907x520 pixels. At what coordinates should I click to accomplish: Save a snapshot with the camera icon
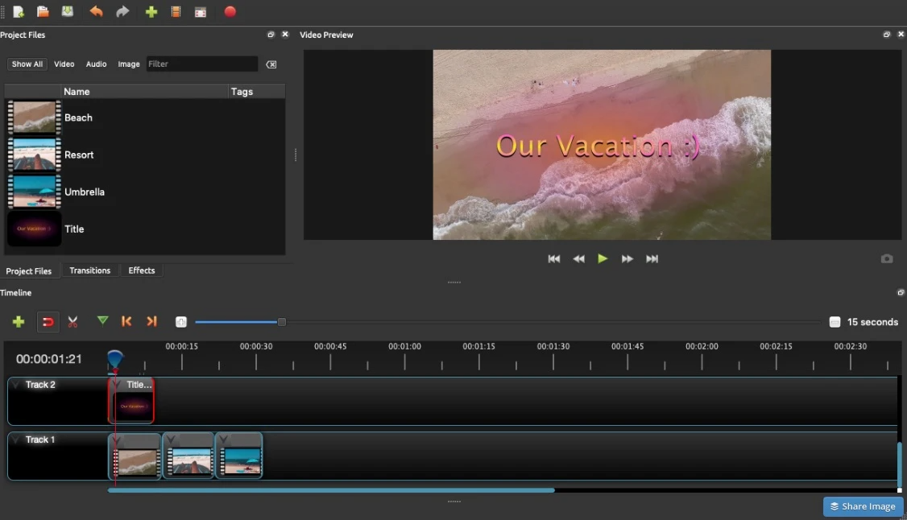coord(886,258)
